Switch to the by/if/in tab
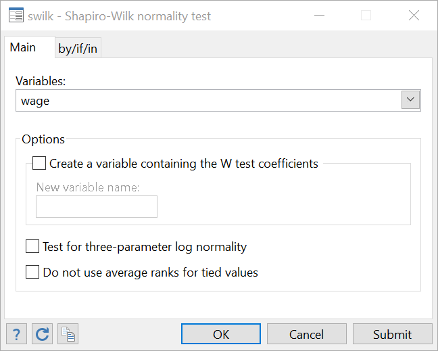This screenshot has height=351, width=438. (78, 48)
